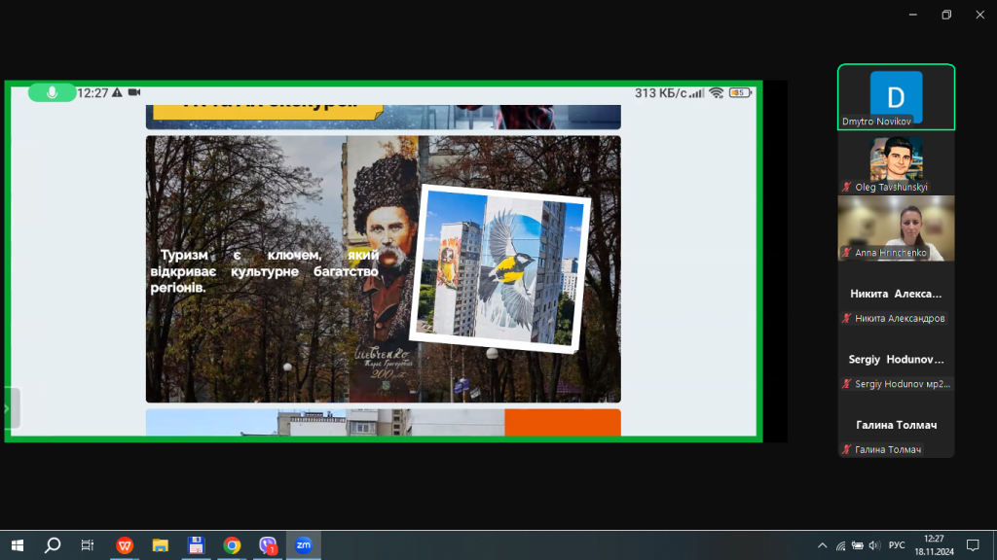The width and height of the screenshot is (997, 560).
Task: Open the Windows Start menu
Action: pyautogui.click(x=18, y=545)
